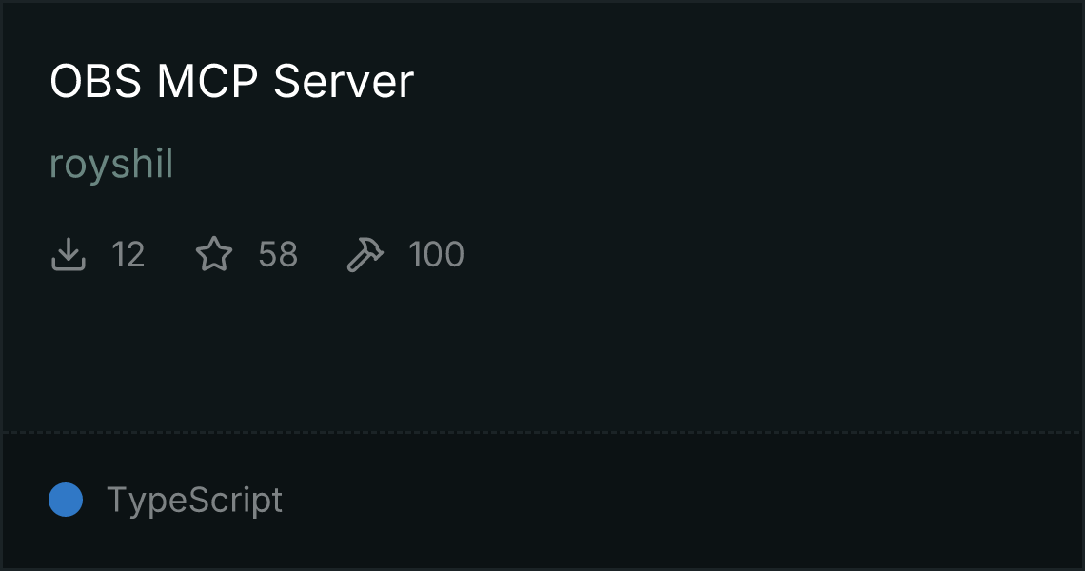The image size is (1085, 571).
Task: Click the star outline icon
Action: tap(214, 254)
